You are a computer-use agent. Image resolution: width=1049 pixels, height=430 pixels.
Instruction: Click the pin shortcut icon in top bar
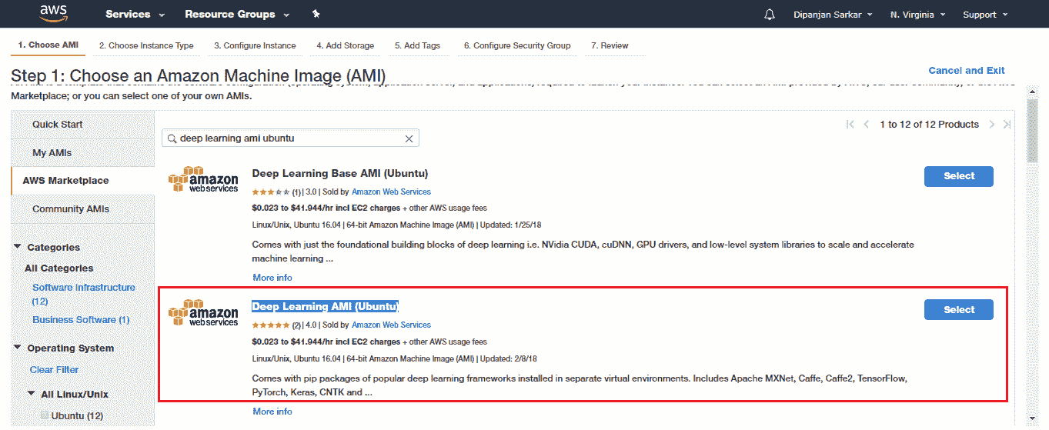pyautogui.click(x=316, y=14)
